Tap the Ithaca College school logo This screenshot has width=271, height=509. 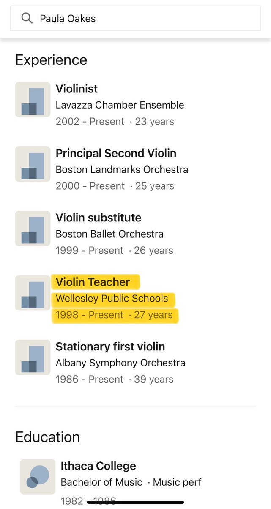pyautogui.click(x=38, y=477)
